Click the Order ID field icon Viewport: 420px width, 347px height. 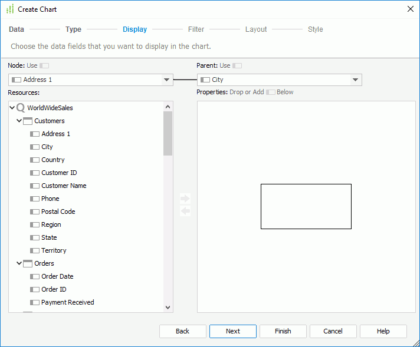point(35,289)
